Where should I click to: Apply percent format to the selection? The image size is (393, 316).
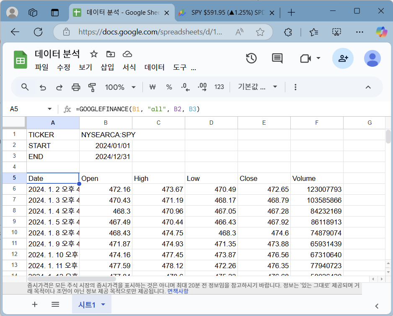pos(169,87)
